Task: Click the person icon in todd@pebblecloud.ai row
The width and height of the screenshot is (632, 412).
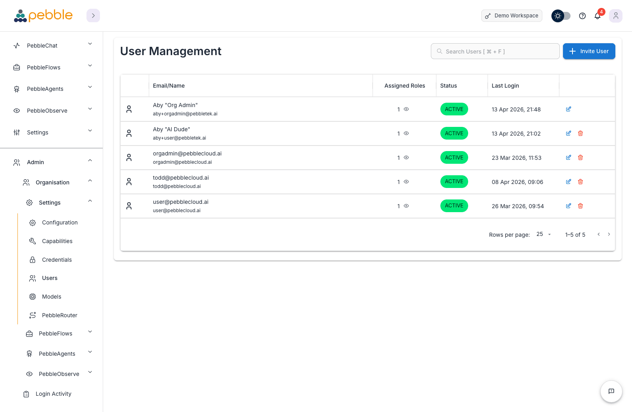Action: pos(129,182)
